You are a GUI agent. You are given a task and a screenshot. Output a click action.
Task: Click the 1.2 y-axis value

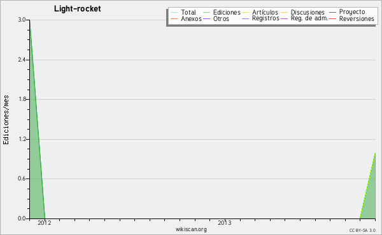click(x=22, y=139)
